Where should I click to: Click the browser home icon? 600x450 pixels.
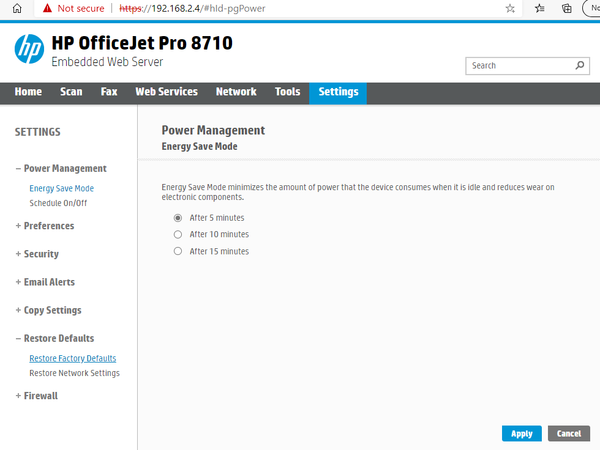click(17, 9)
